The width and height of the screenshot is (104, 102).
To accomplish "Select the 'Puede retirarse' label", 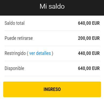I will tap(19, 38).
